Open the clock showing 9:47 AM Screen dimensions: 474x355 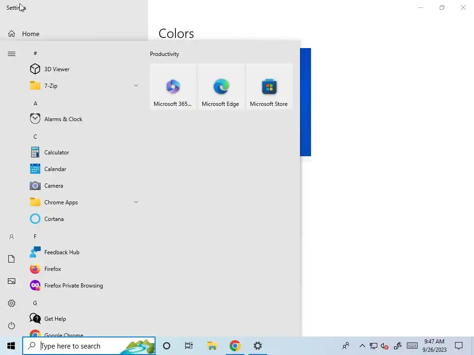point(434,346)
